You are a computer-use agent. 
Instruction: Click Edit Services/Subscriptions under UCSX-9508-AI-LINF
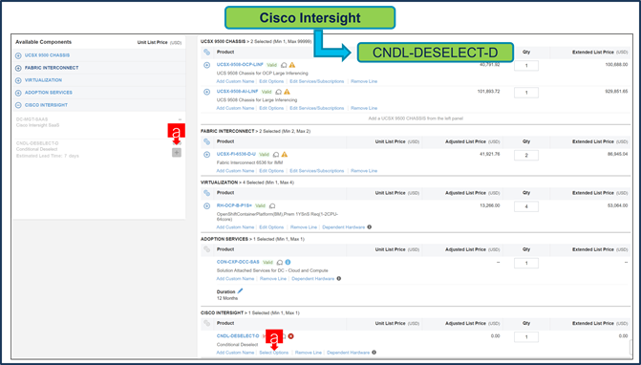tap(317, 108)
